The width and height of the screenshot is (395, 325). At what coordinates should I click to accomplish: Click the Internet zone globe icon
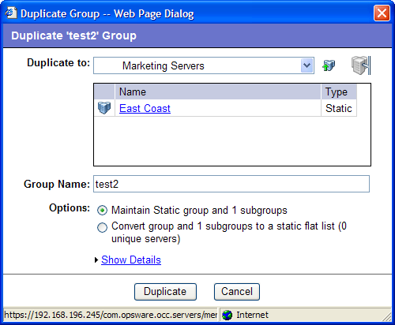point(227,315)
